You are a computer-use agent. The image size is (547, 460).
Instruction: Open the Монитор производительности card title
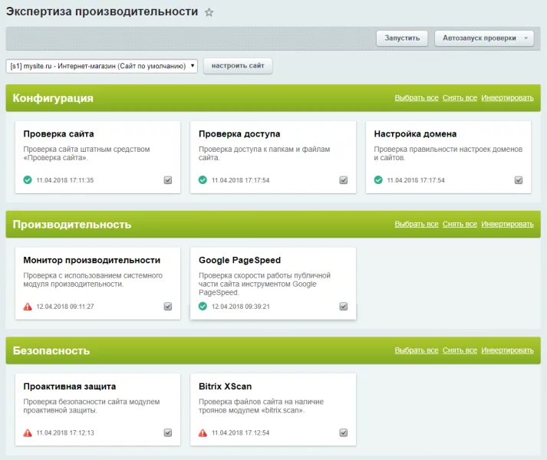pyautogui.click(x=92, y=260)
